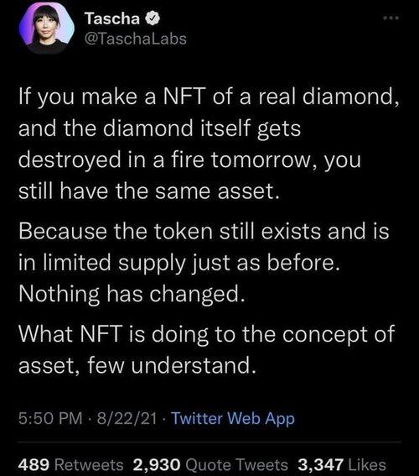Click the line 'still have the same asset.'
This screenshot has width=419, height=476.
[148, 191]
